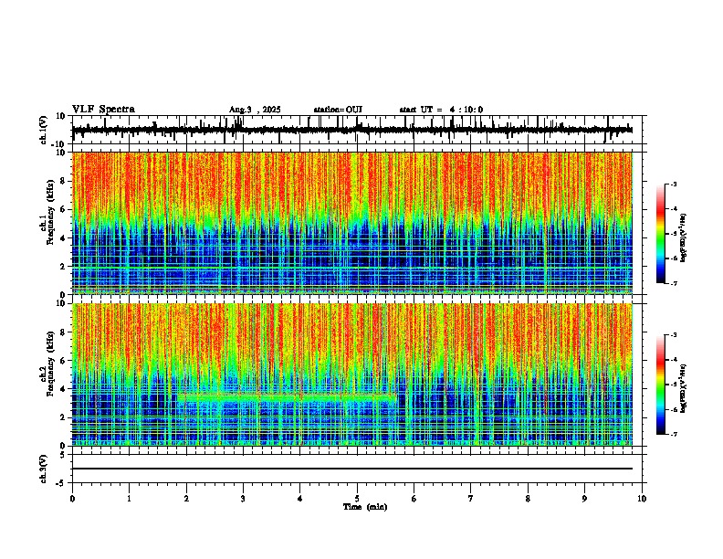Click the ch.2 spectrogram color scale bar
Viewport: 723px width, 559px height.
point(661,385)
